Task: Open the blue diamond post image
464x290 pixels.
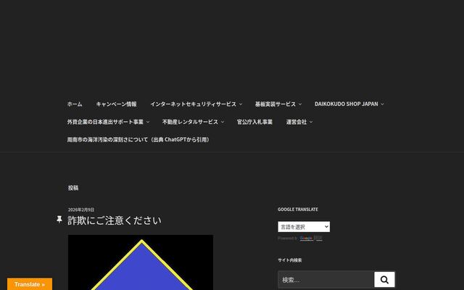Action: [141, 262]
